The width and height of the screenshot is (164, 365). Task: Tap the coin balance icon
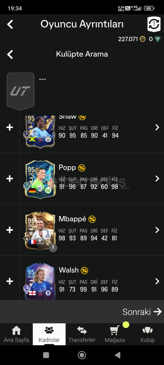click(142, 39)
